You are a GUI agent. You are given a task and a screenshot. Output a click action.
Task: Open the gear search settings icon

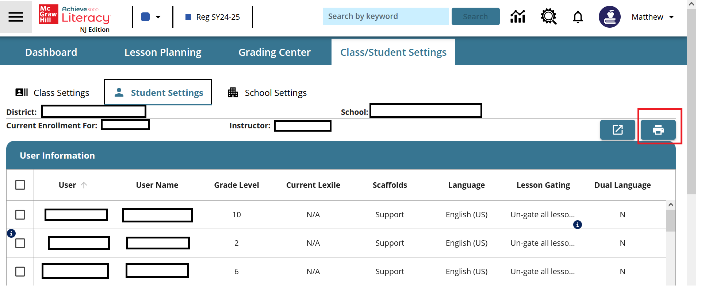click(x=548, y=17)
